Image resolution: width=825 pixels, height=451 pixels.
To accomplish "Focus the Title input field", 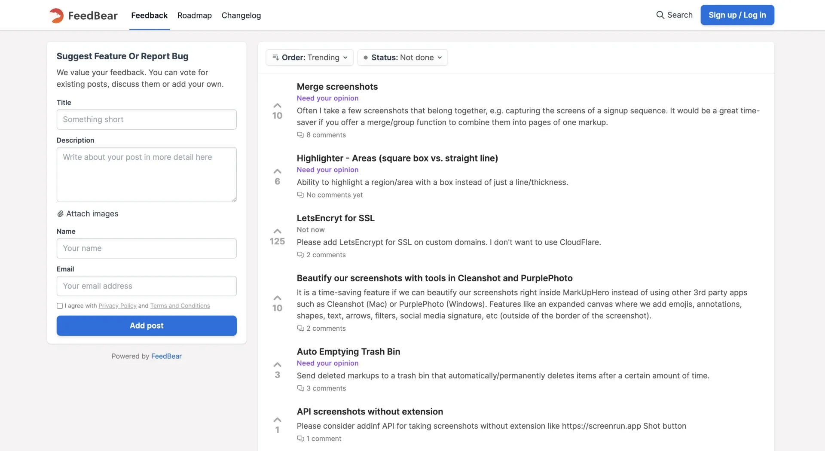I will [147, 119].
